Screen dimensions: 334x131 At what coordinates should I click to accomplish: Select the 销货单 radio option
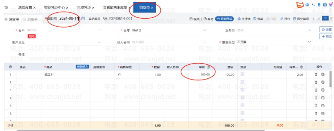pyautogui.click(x=12, y=19)
